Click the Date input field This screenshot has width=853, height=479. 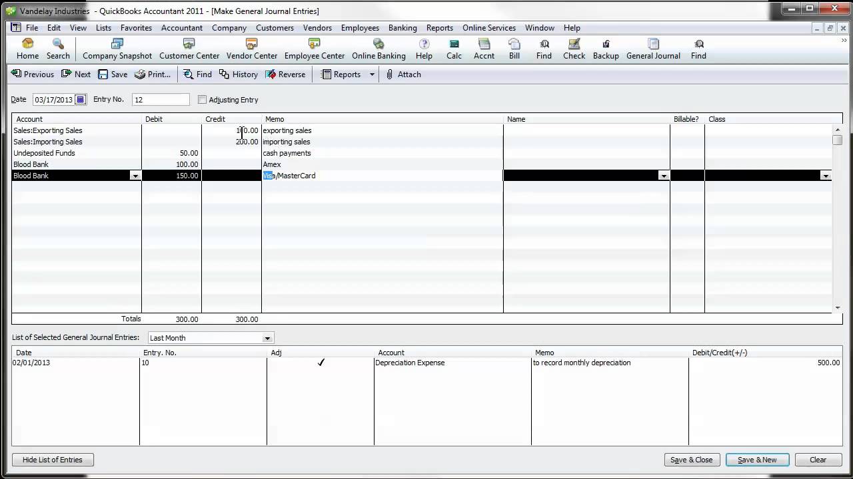click(x=54, y=100)
